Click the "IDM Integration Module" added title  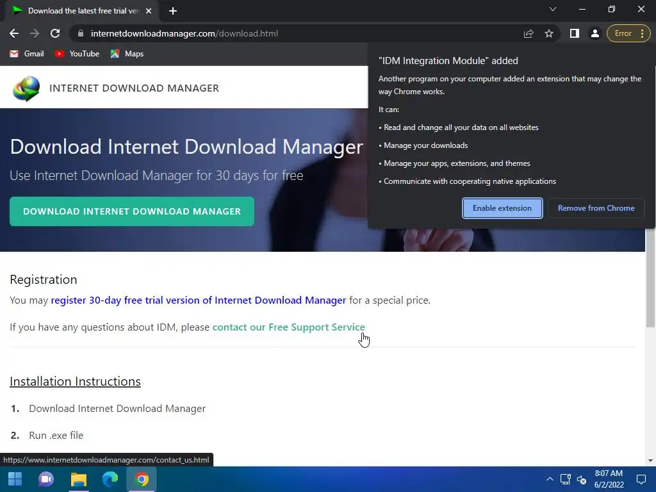tap(448, 61)
